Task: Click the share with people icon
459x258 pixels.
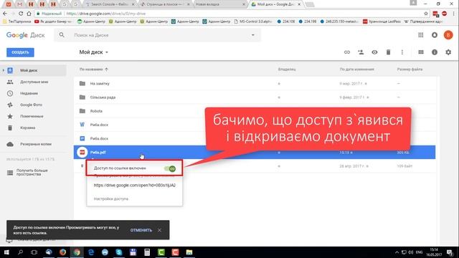Action: pyautogui.click(x=361, y=52)
